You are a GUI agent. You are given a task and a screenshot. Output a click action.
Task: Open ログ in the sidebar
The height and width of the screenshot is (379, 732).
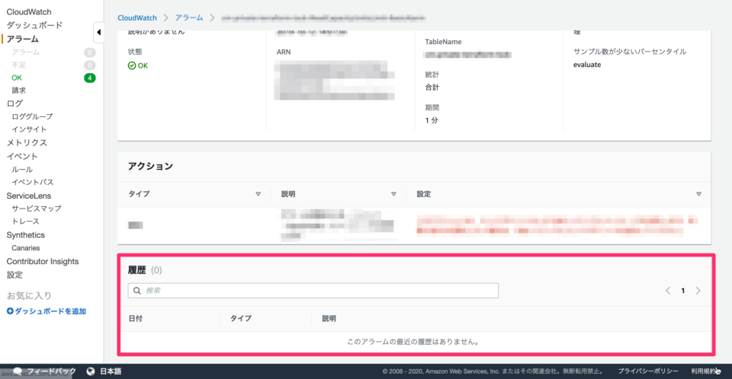coord(14,104)
